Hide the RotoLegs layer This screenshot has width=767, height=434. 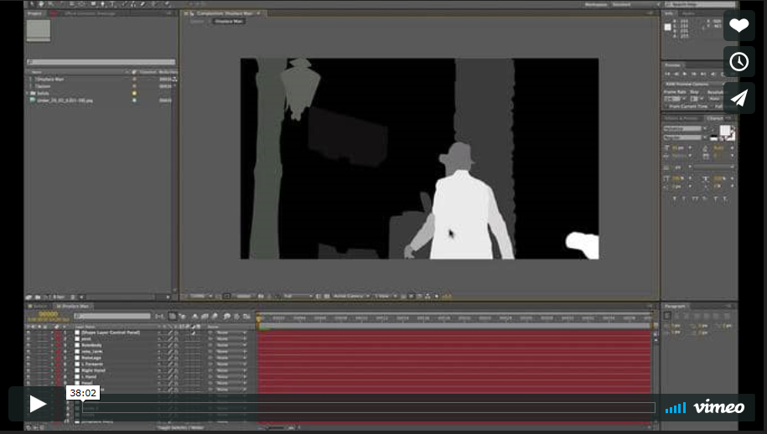(x=29, y=358)
